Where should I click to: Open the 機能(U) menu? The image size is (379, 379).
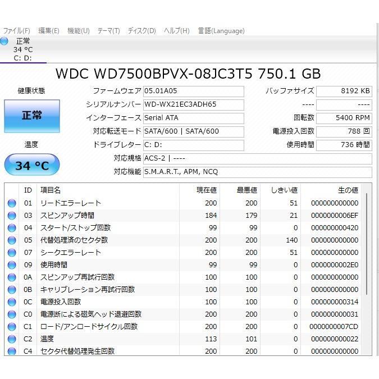[x=78, y=31]
